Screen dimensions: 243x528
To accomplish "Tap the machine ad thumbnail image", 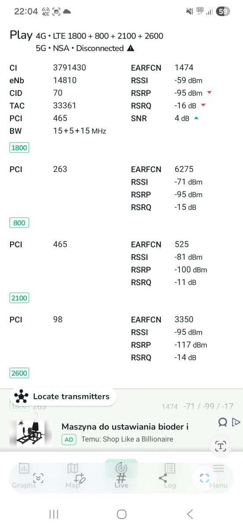I will click(x=31, y=433).
